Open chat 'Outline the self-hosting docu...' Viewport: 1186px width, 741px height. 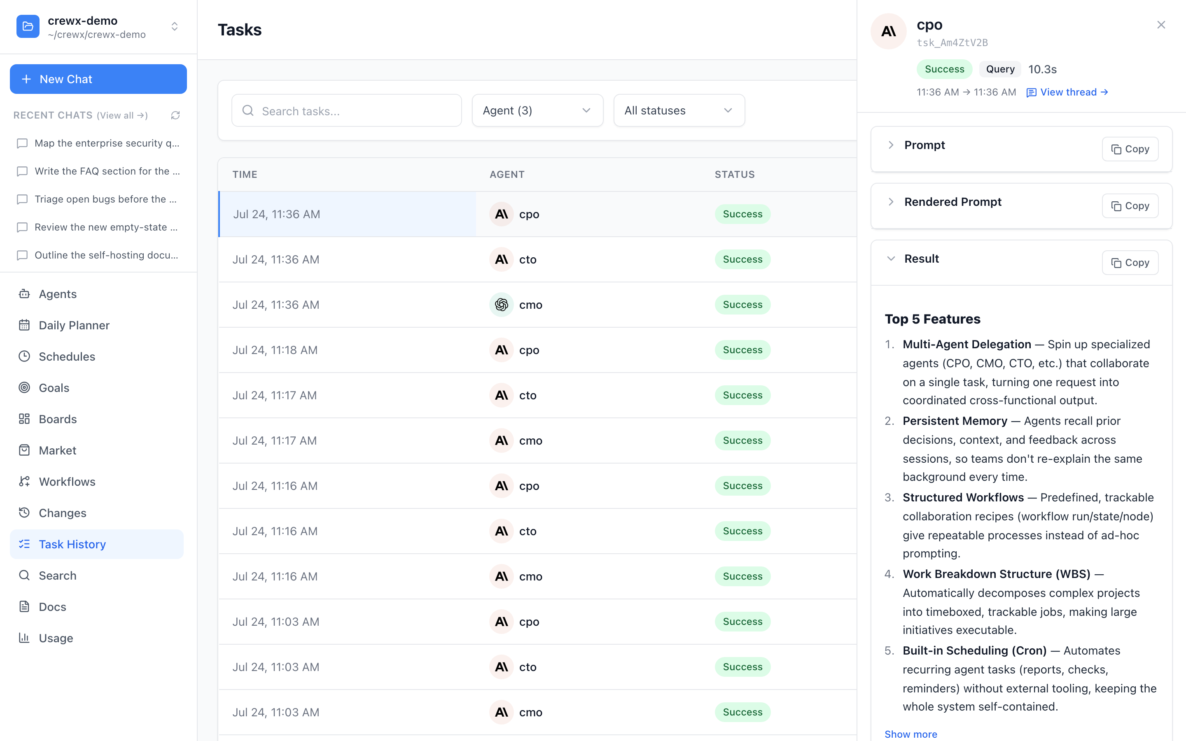tap(98, 255)
